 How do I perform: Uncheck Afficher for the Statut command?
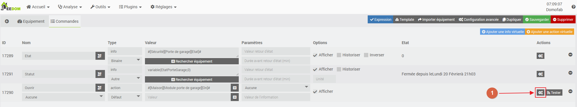(x=315, y=69)
